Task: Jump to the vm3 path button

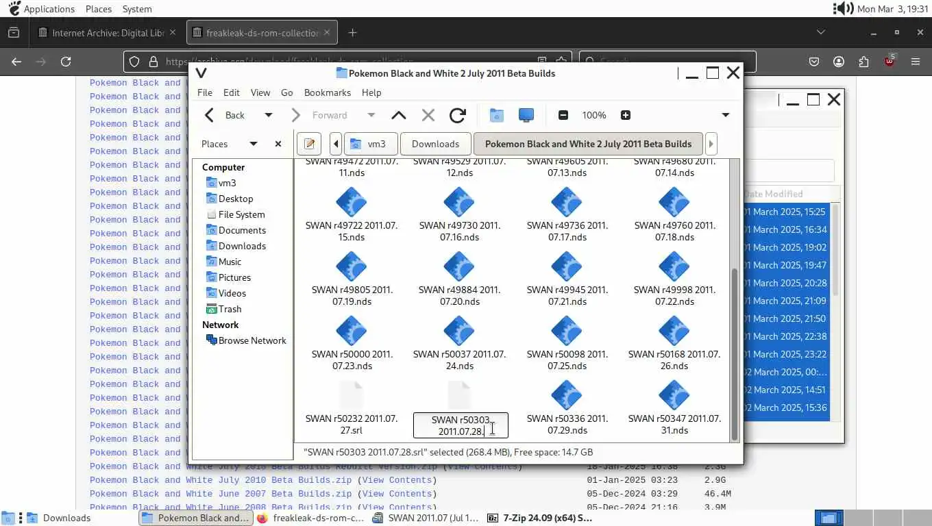Action: pyautogui.click(x=370, y=144)
